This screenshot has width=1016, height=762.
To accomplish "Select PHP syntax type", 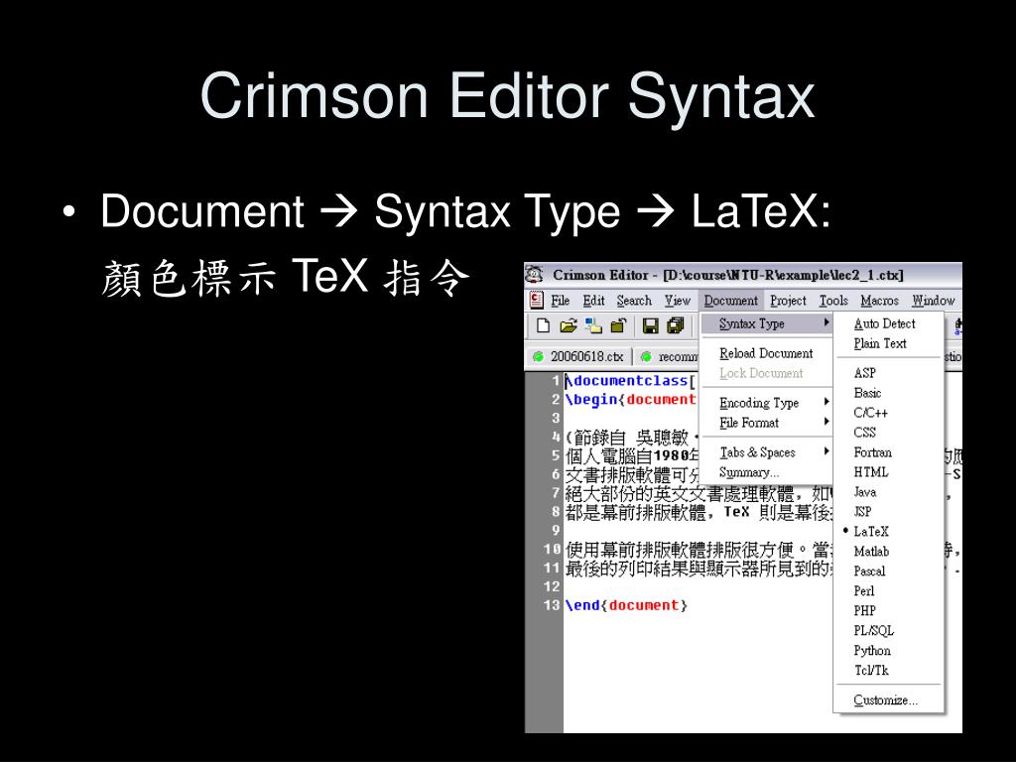I will pyautogui.click(x=888, y=611).
